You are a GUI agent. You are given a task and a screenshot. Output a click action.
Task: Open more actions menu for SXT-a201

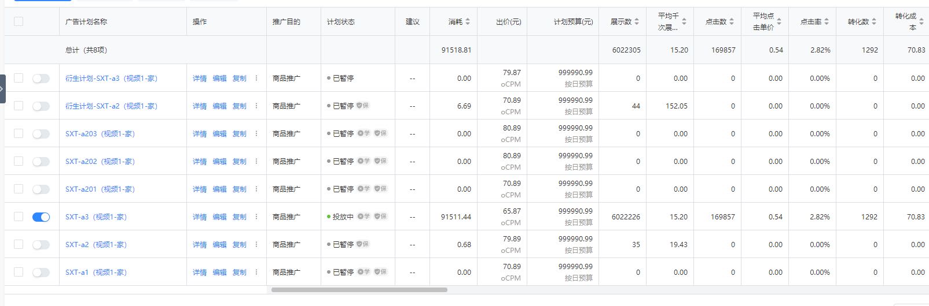pos(256,189)
